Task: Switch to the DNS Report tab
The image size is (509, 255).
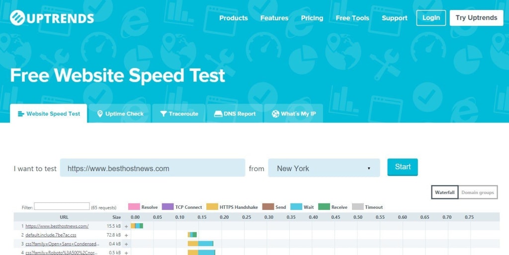Action: (x=235, y=114)
